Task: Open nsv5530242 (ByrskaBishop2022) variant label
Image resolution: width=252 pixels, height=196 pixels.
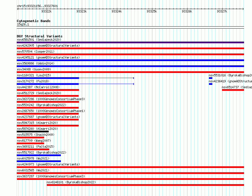Action: (x=42, y=105)
